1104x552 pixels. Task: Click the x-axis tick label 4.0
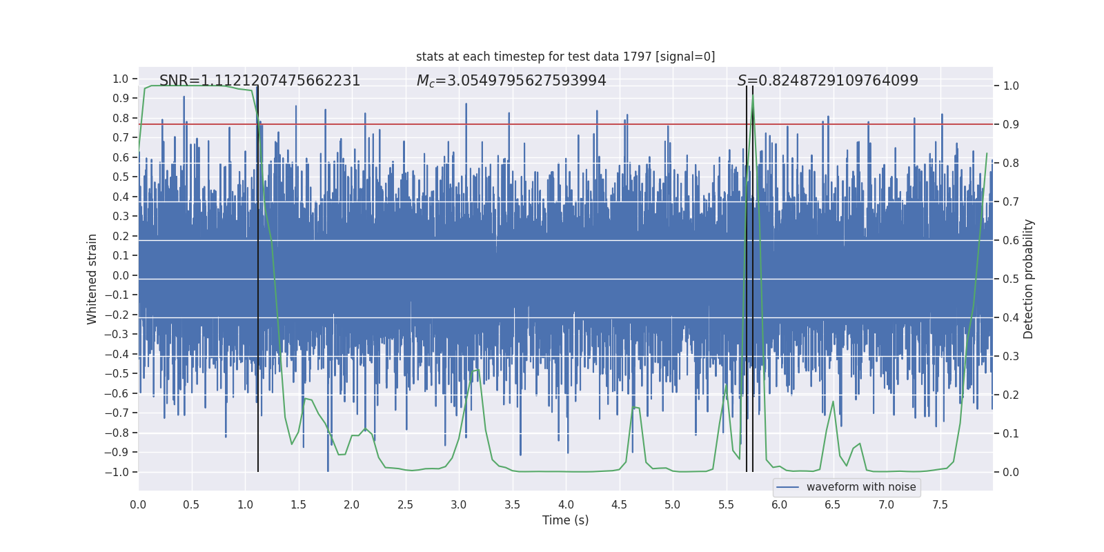[566, 505]
